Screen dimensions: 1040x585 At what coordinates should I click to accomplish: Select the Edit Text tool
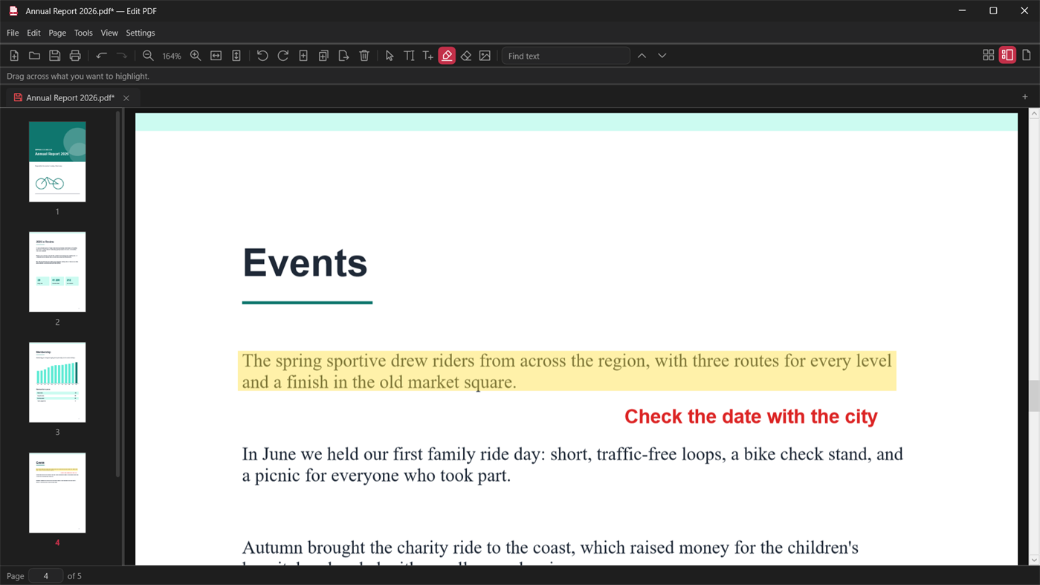(x=409, y=56)
